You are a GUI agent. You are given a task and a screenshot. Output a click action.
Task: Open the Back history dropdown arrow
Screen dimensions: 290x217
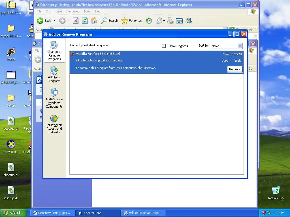pos(55,21)
